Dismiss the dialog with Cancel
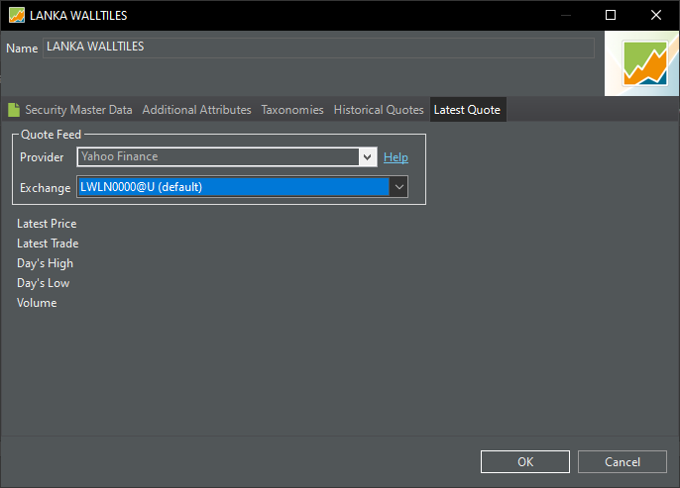680x488 pixels. [x=623, y=461]
